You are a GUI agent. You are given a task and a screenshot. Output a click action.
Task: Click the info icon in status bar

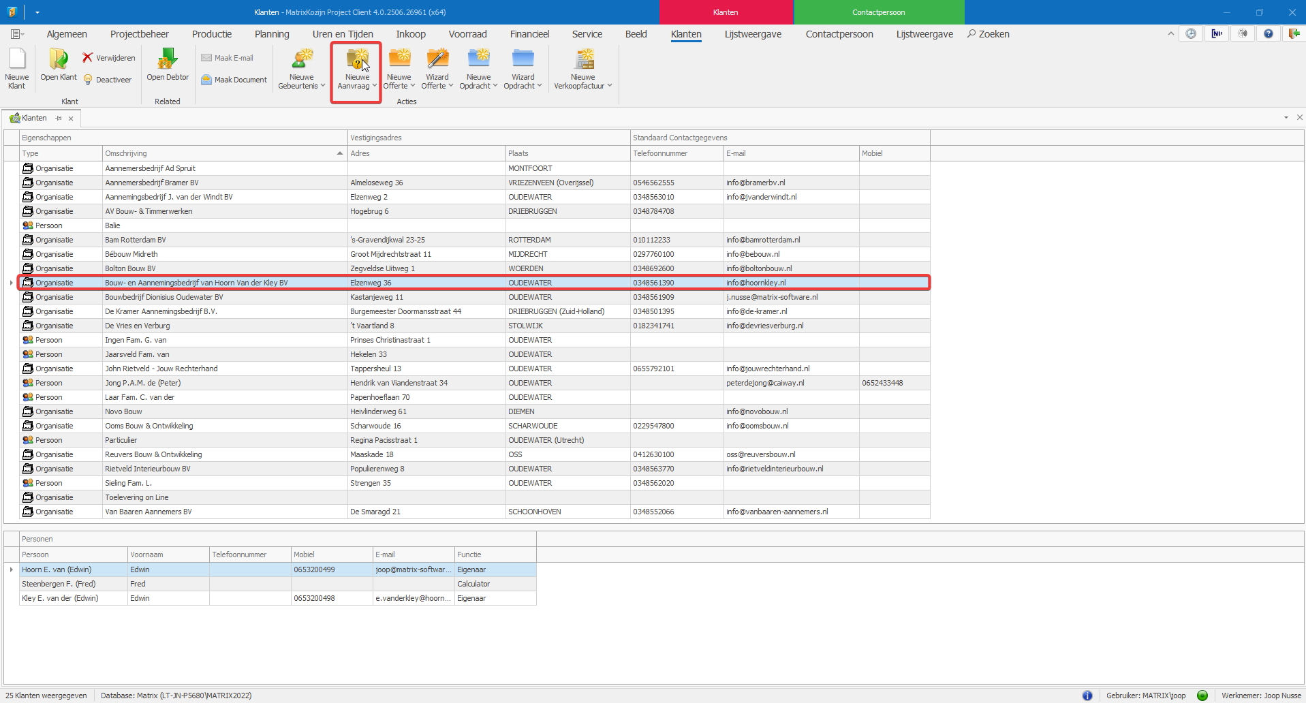1087,696
